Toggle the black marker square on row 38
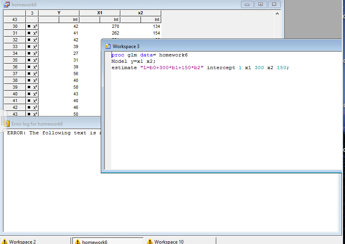This screenshot has width=345, height=244. [28, 80]
